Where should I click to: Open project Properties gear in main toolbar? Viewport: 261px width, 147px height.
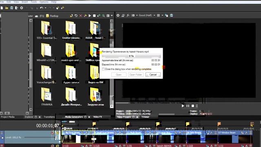(22, 8)
